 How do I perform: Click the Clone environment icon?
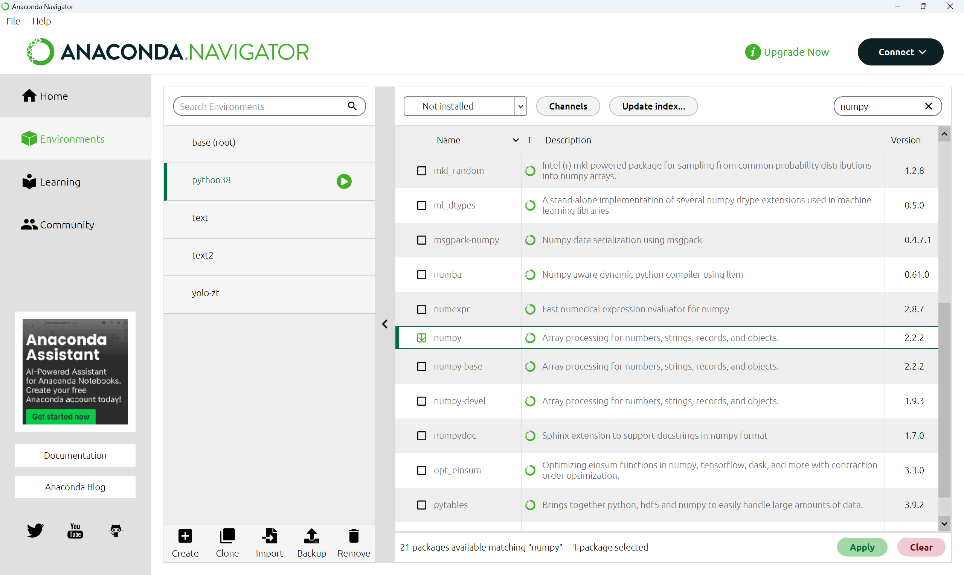click(227, 536)
